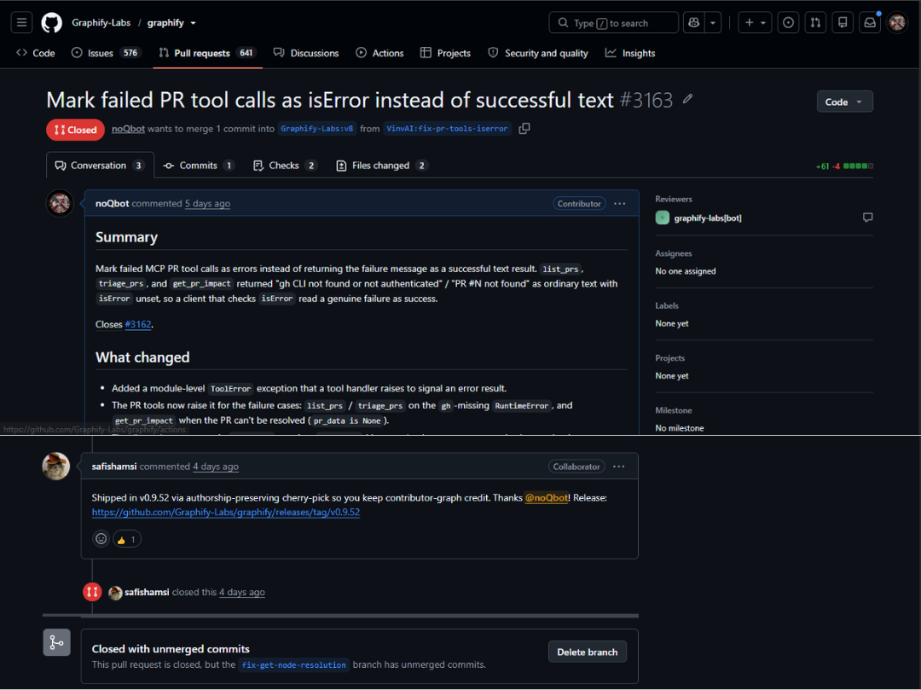This screenshot has height=690, width=921.
Task: Open the v0.9.52 release URL link
Action: coord(225,512)
